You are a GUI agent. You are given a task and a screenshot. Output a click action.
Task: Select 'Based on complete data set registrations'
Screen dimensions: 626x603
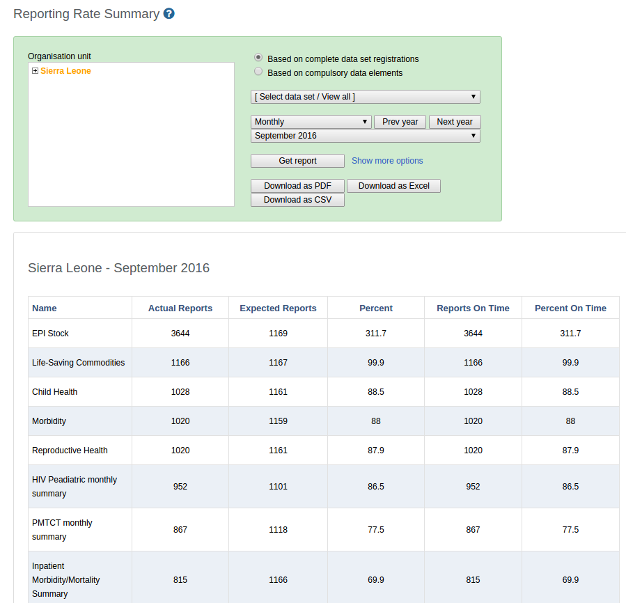tap(258, 58)
